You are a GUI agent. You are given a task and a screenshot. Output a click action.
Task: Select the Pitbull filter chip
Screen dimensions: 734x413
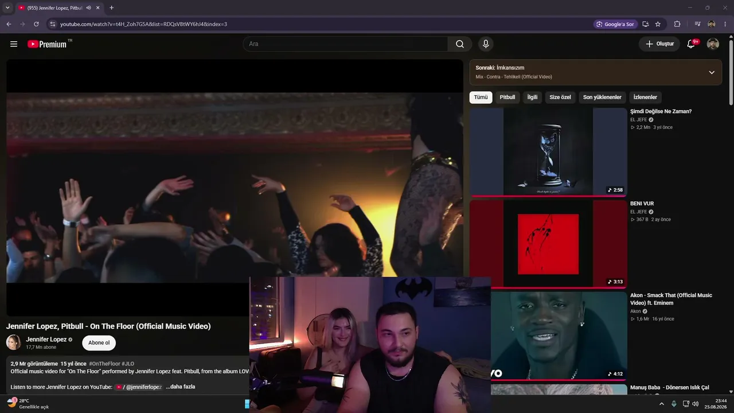pyautogui.click(x=507, y=98)
